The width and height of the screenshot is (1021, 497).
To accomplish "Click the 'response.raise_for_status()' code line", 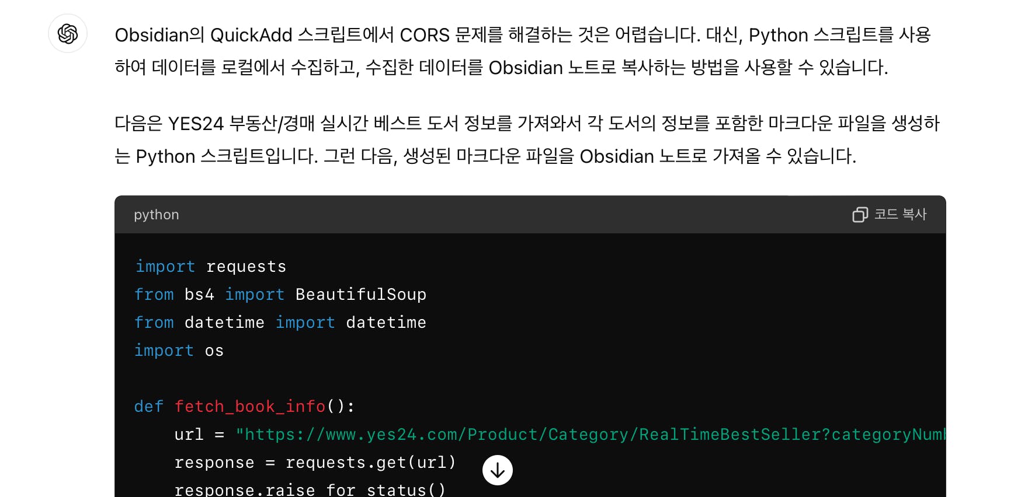I will point(310,489).
